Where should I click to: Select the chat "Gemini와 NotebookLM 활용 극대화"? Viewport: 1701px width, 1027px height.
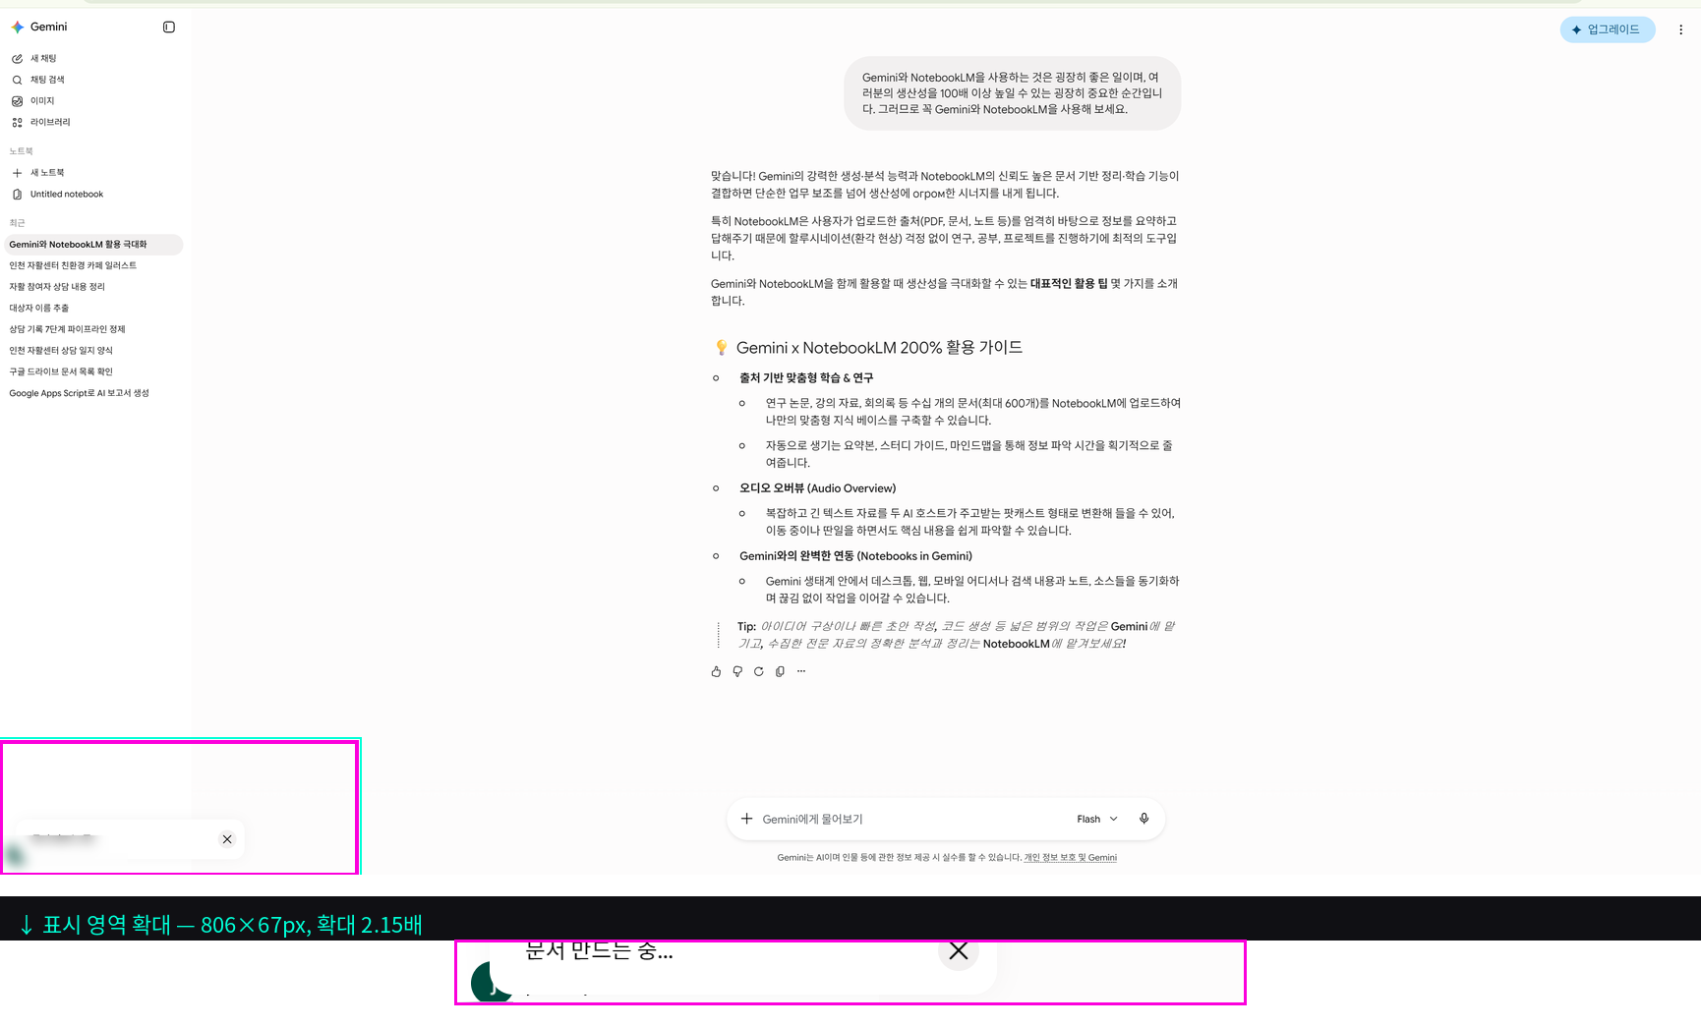point(91,245)
